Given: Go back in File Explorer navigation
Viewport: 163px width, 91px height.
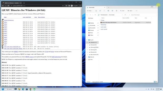Looking at the screenshot, I should coord(87,15).
